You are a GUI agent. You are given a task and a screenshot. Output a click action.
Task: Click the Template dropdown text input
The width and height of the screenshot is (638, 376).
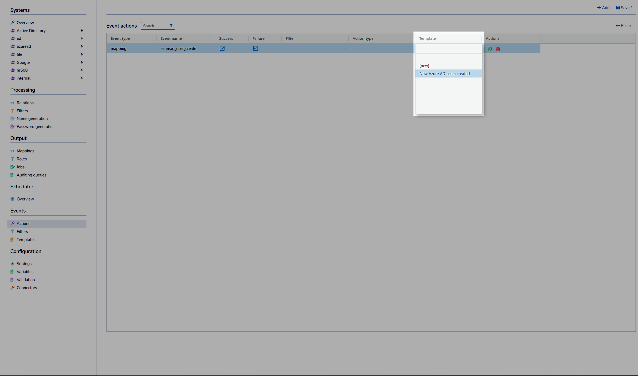tap(448, 49)
